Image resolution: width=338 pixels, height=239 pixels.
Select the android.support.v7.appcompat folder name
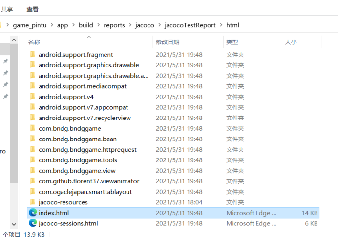(84, 107)
